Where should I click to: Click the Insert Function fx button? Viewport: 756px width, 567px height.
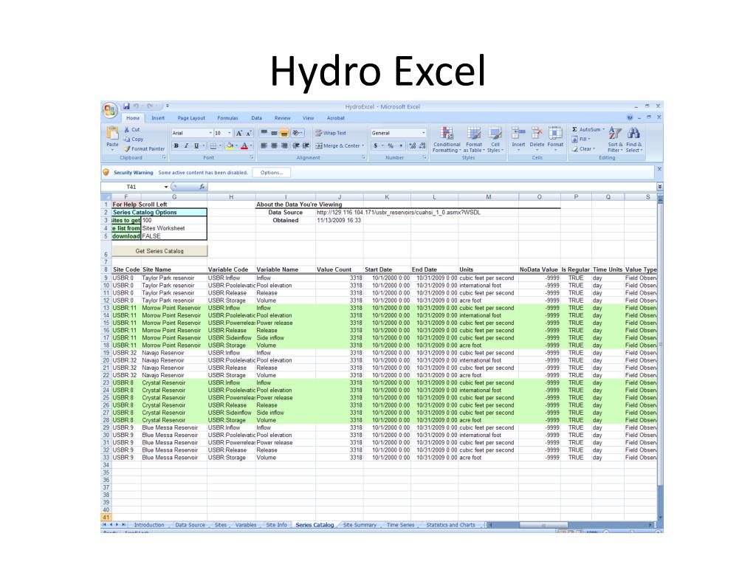(x=202, y=187)
